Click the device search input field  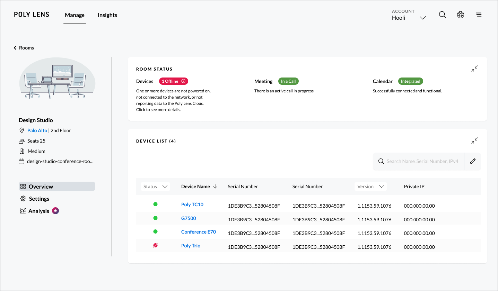tap(422, 161)
